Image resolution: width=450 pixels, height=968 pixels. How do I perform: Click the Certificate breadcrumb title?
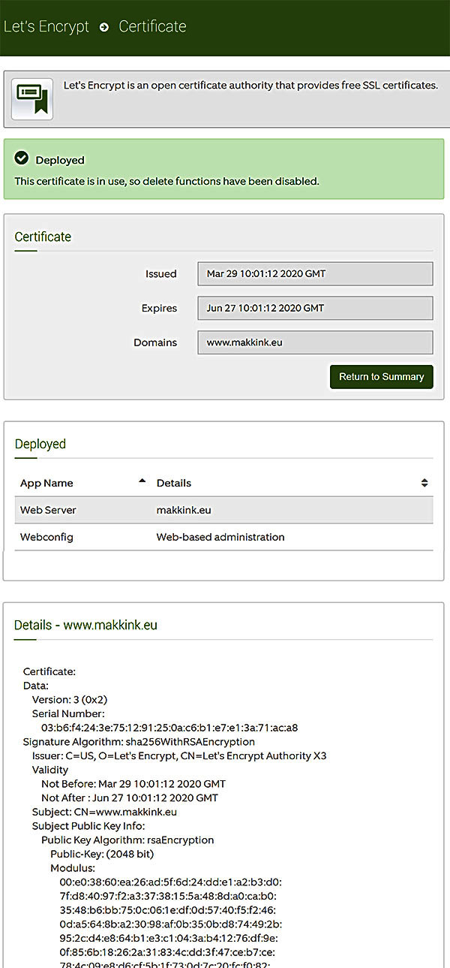(x=152, y=26)
